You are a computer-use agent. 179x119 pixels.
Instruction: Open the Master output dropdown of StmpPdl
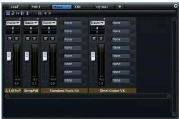coord(31,23)
